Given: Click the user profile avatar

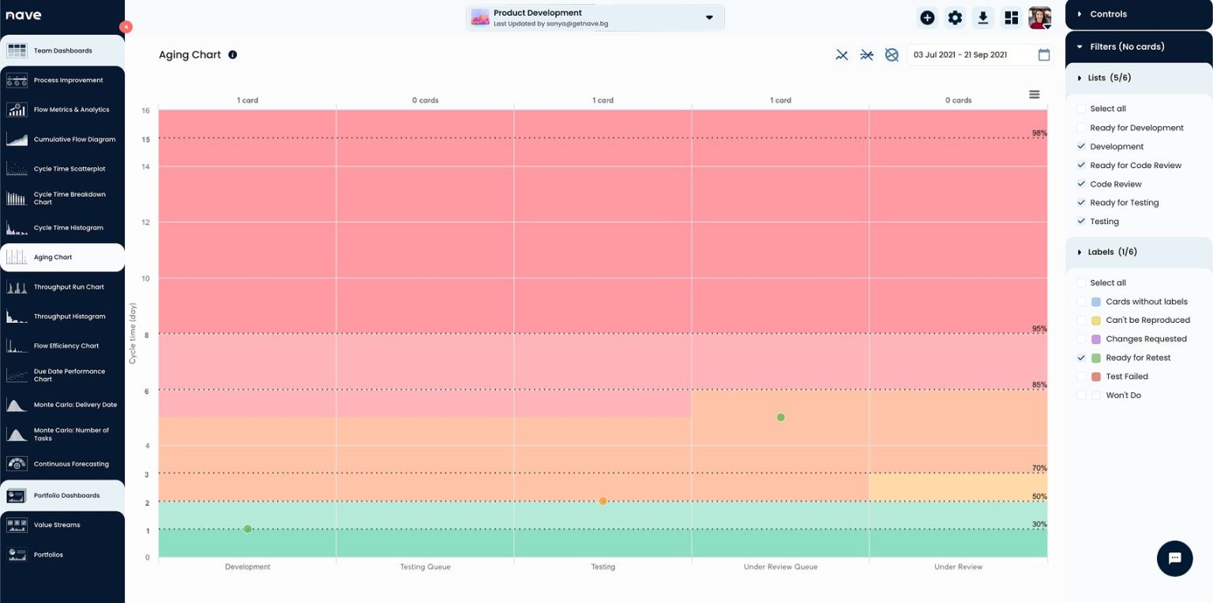Looking at the screenshot, I should (1039, 18).
